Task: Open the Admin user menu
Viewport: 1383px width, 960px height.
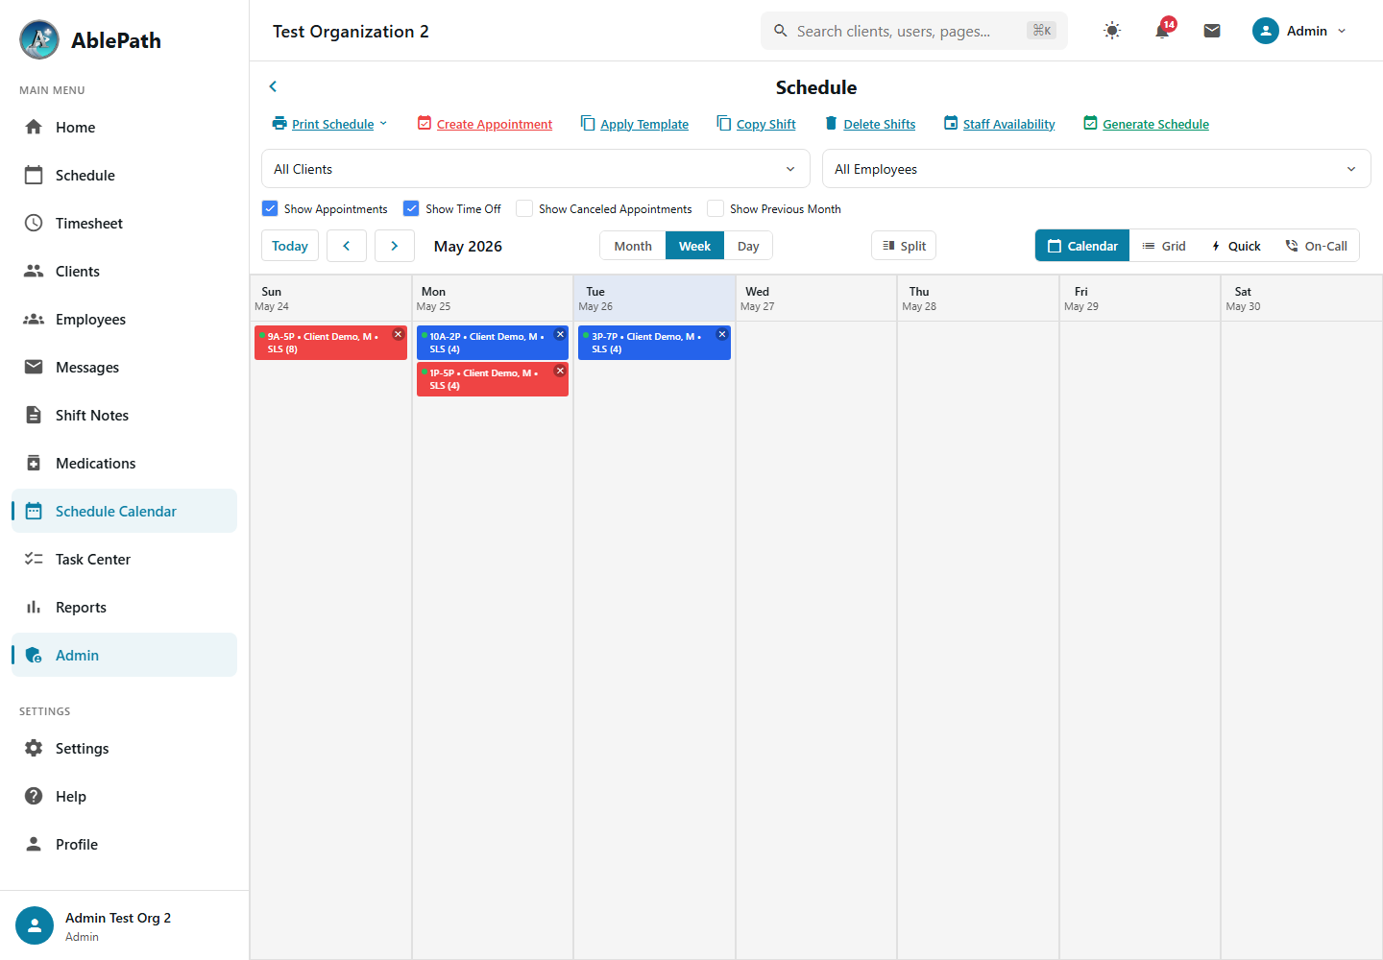Action: [1299, 31]
